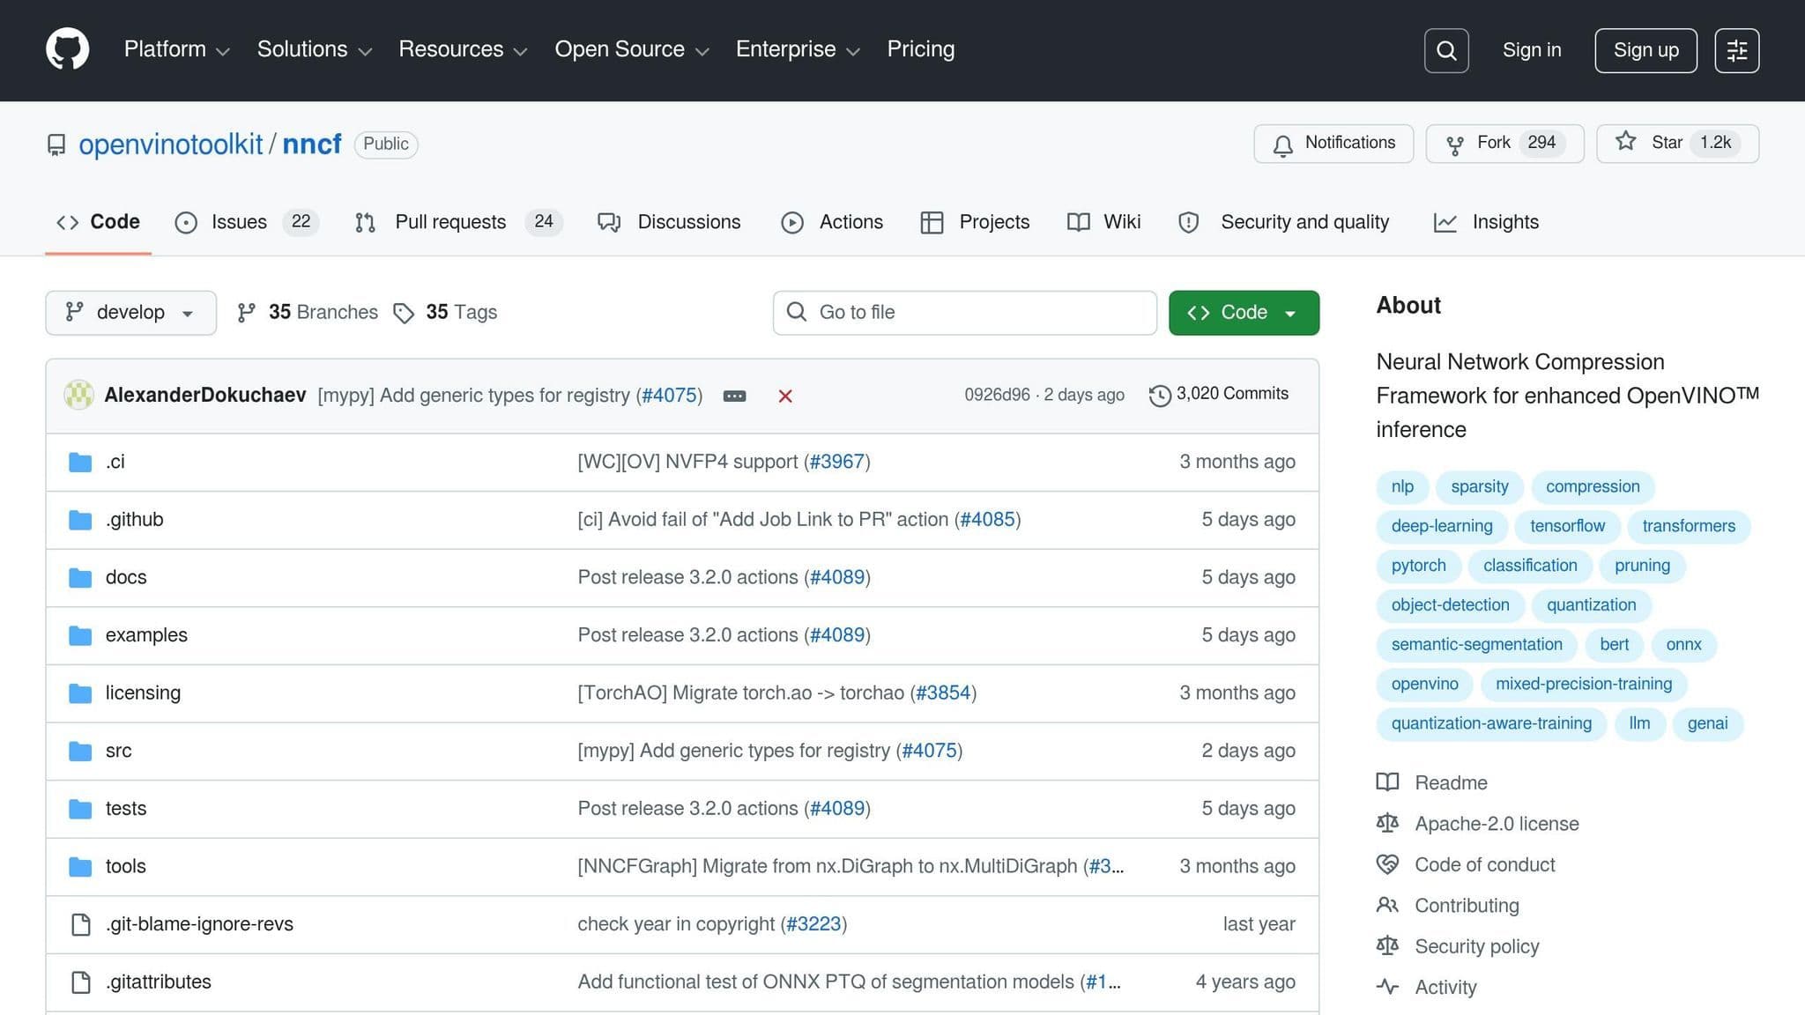Click the search magnifier icon button
This screenshot has width=1805, height=1015.
pyautogui.click(x=1446, y=50)
